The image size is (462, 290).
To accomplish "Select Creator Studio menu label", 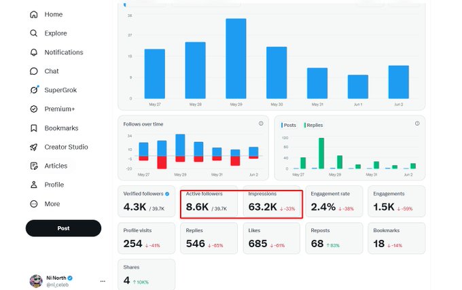I will coord(66,147).
